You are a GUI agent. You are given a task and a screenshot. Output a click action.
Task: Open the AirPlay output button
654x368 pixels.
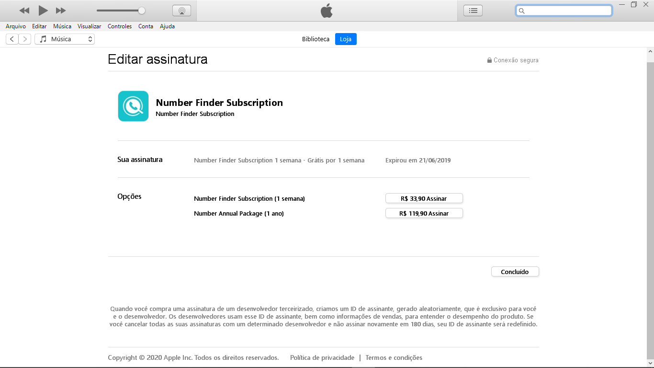181,11
